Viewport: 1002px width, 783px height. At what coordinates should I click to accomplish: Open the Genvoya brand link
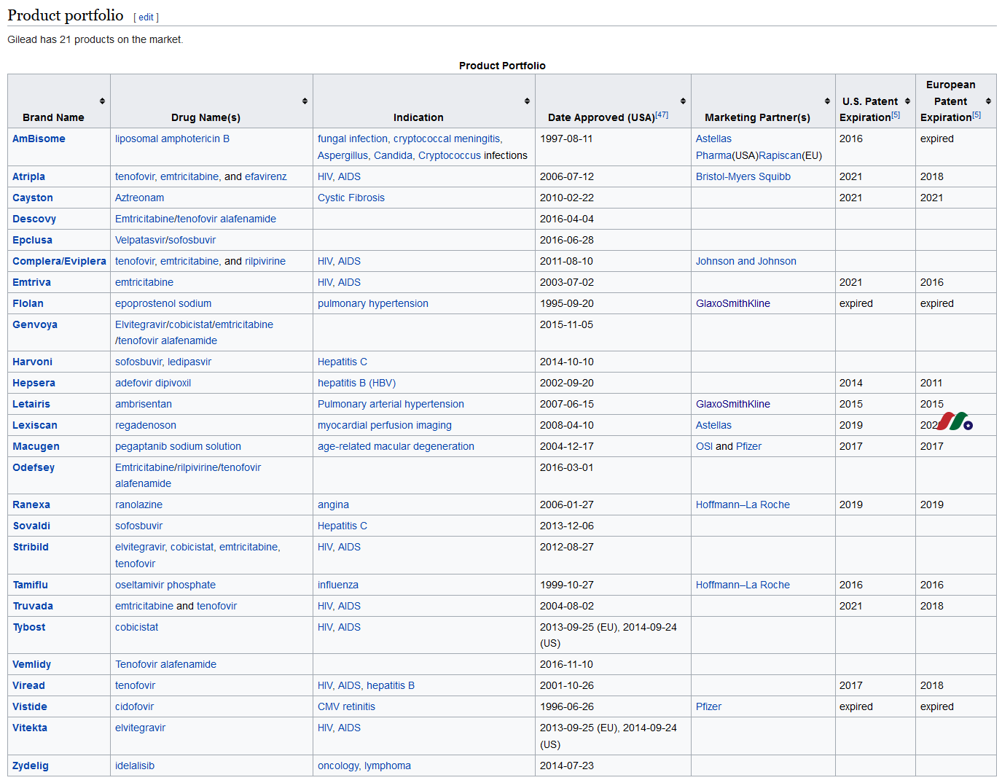[x=35, y=324]
